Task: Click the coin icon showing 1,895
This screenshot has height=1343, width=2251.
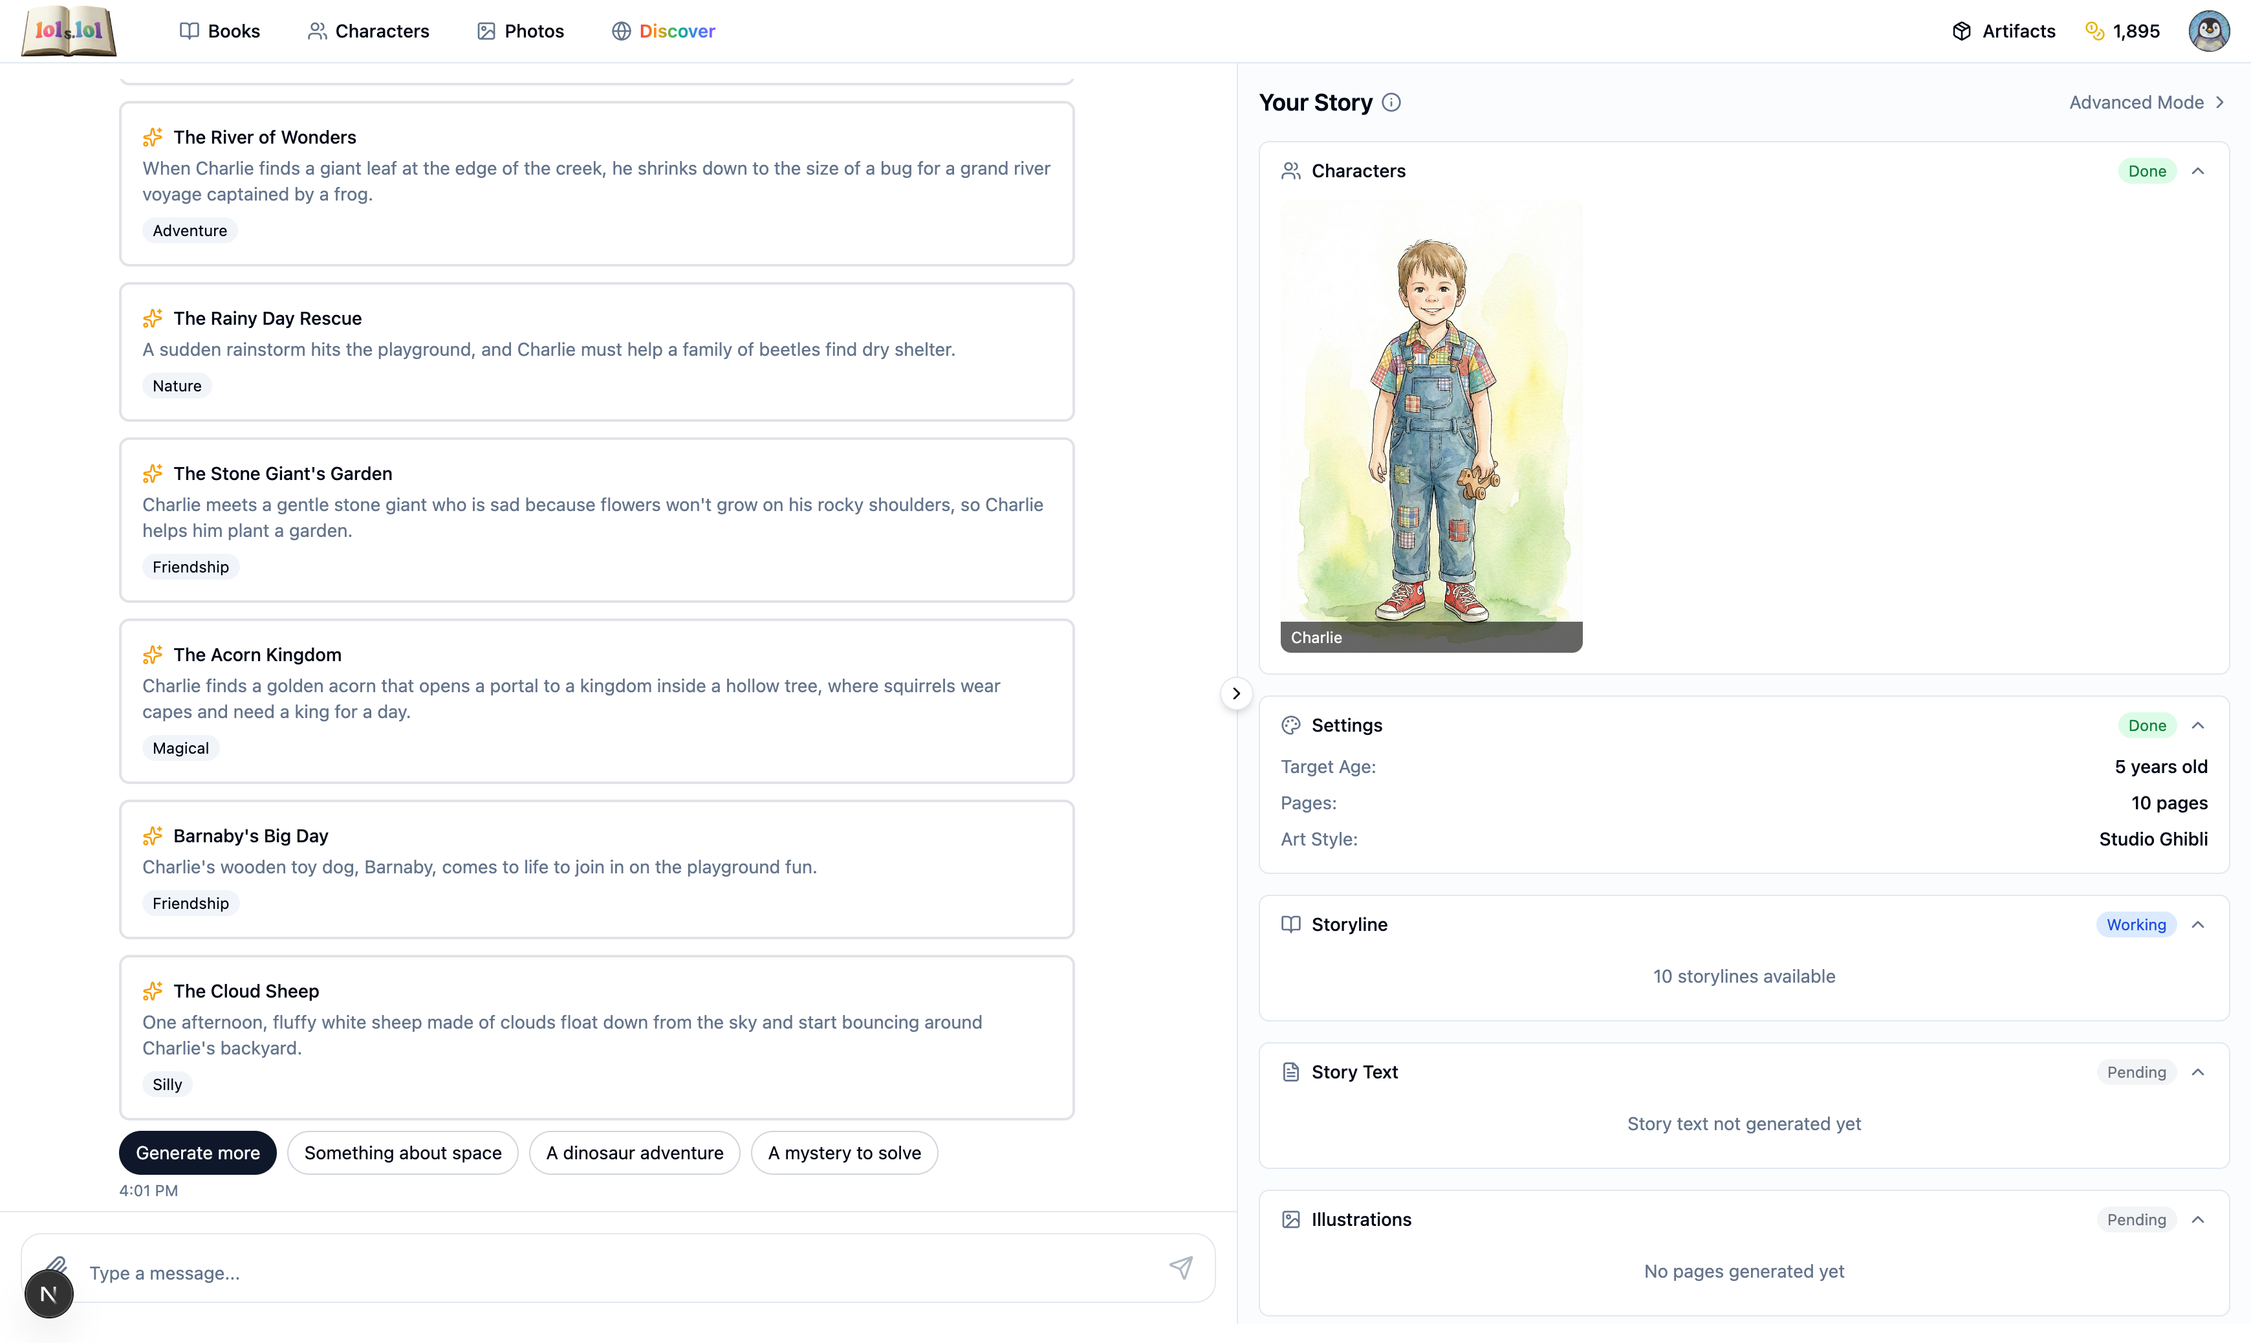Action: coord(2094,30)
